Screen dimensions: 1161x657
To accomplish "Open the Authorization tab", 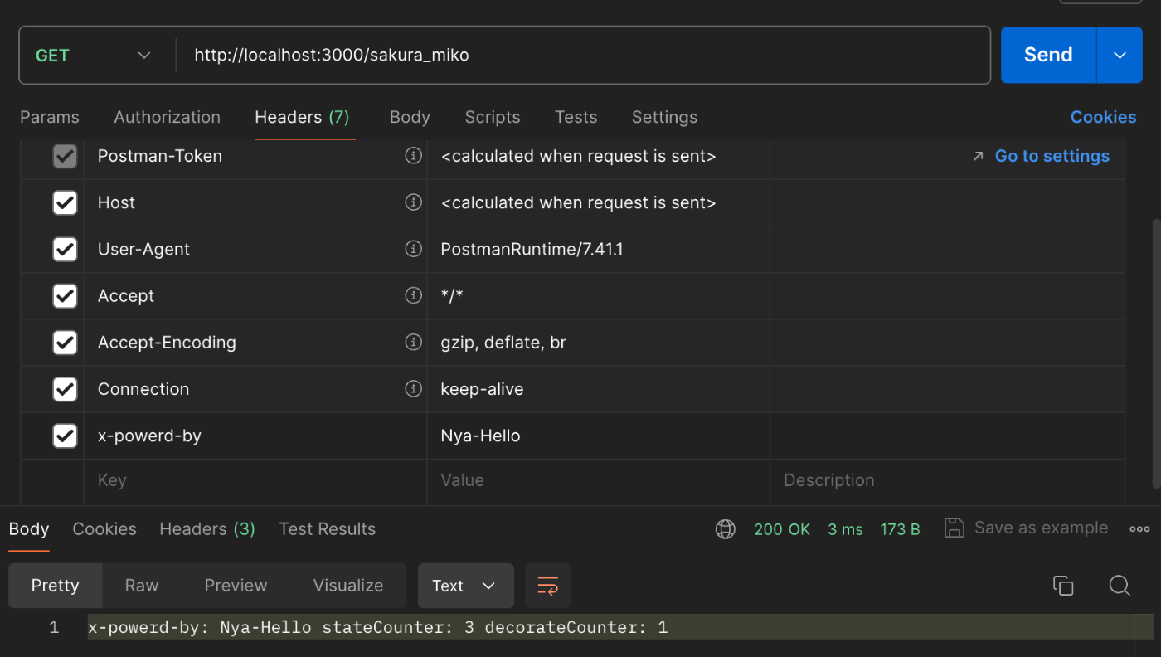I will (x=167, y=117).
